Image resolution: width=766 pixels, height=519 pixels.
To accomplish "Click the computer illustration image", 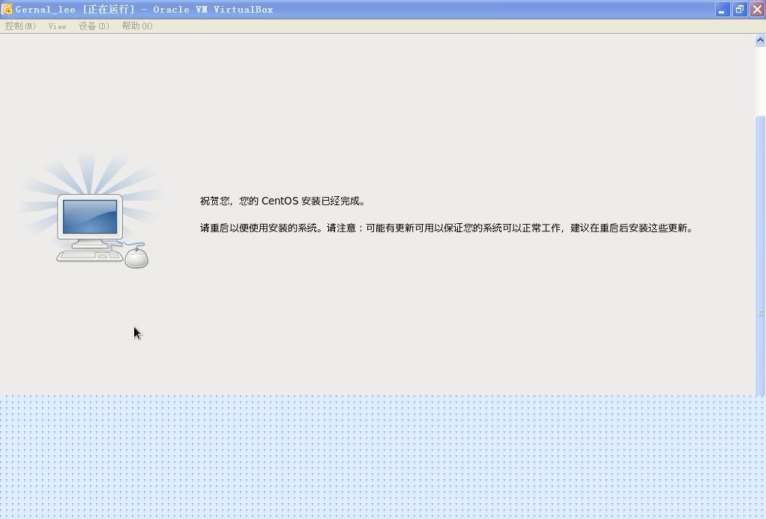I will [91, 211].
